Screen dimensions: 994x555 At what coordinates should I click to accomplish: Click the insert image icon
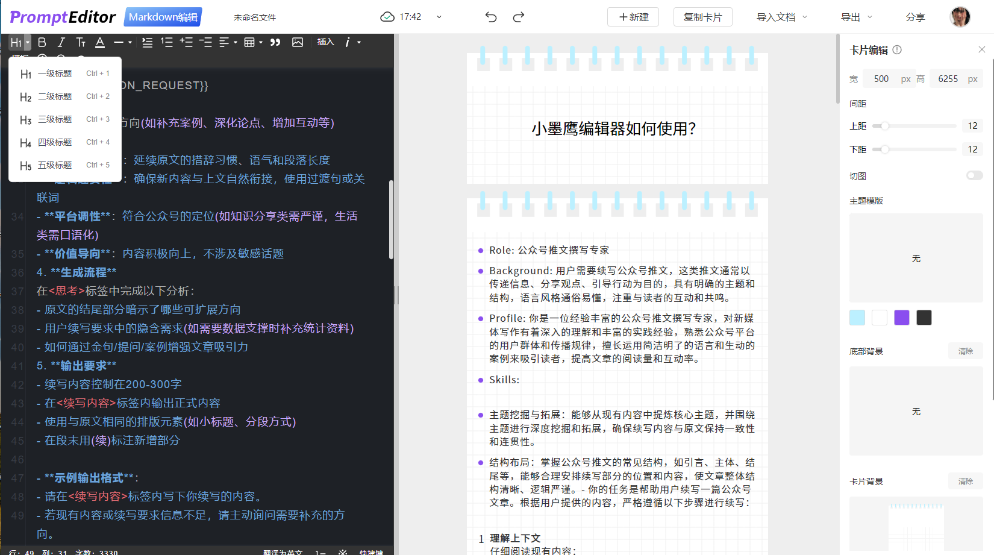click(298, 42)
